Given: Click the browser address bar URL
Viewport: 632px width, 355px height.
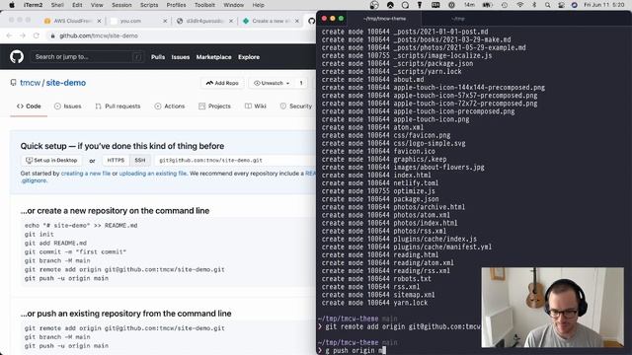Looking at the screenshot, I should pyautogui.click(x=99, y=35).
